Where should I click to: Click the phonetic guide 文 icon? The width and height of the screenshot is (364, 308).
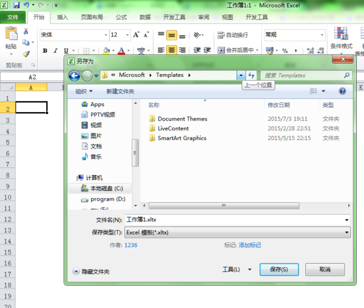coord(141,50)
